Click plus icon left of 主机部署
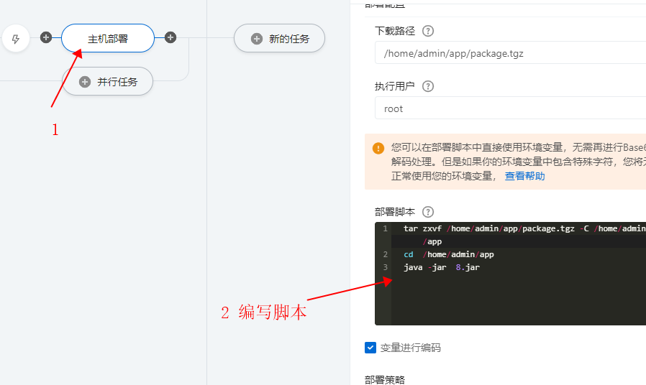This screenshot has width=646, height=385. click(x=46, y=37)
